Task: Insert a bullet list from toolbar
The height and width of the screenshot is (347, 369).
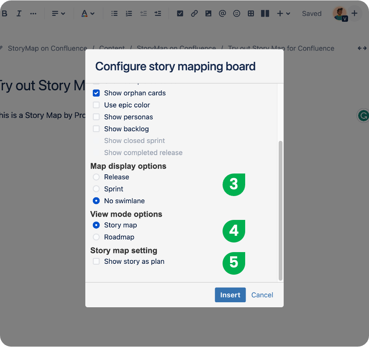Action: click(115, 13)
